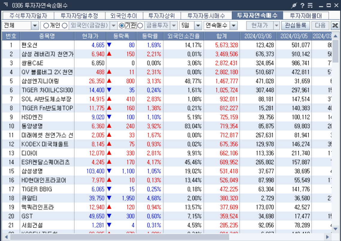
Task: Select the GST stock name
Action: (27, 216)
